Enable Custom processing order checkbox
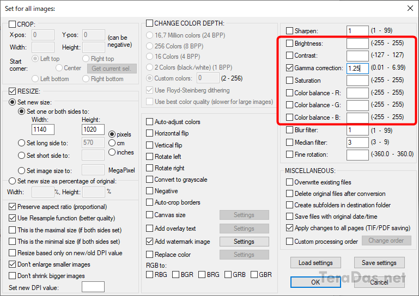This screenshot has height=296, width=419. coord(289,241)
